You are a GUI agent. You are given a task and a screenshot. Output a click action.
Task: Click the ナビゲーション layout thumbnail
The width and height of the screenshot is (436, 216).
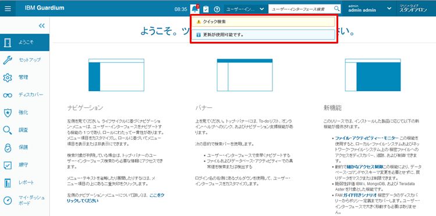pos(116,75)
